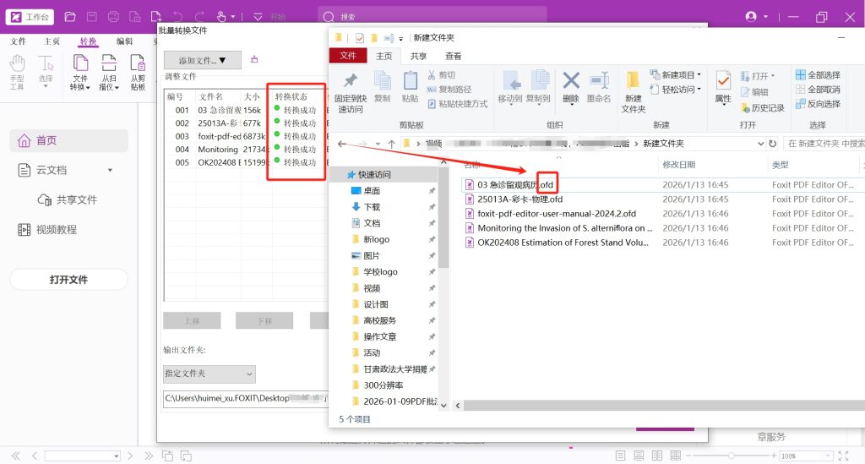865x464 pixels.
Task: Select the foxit-pdf-editor-user-manual-2024.2.ofd file
Action: [x=556, y=214]
